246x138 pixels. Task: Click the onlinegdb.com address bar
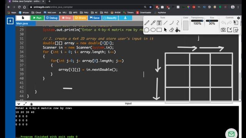[x=88, y=7]
